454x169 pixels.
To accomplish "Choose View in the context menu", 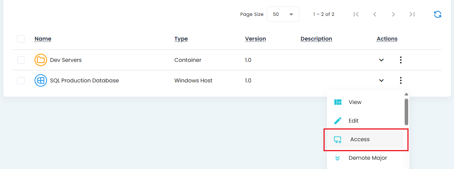I will coord(355,102).
